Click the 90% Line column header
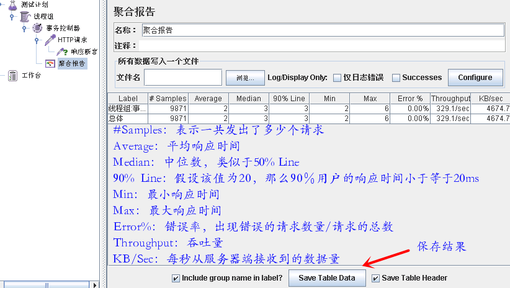Screen dimensions: 510x288 pyautogui.click(x=289, y=99)
